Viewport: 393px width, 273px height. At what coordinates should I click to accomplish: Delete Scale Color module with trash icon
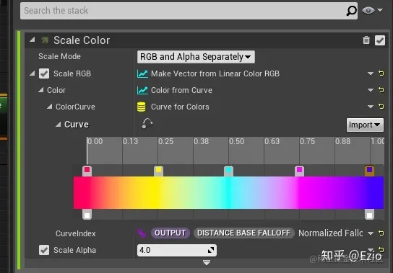(366, 40)
